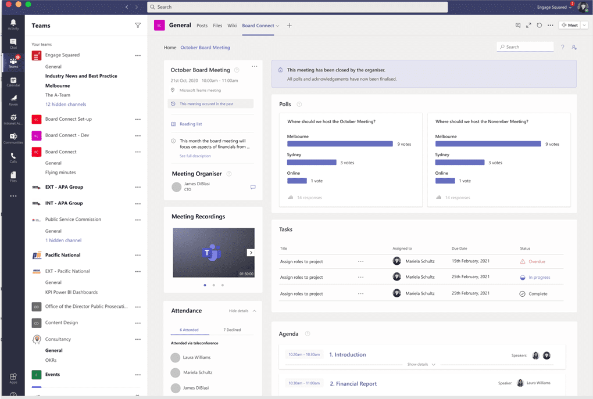Screen dimensions: 593x399
Task: Click the Teams filter funnel icon
Action: tap(138, 26)
